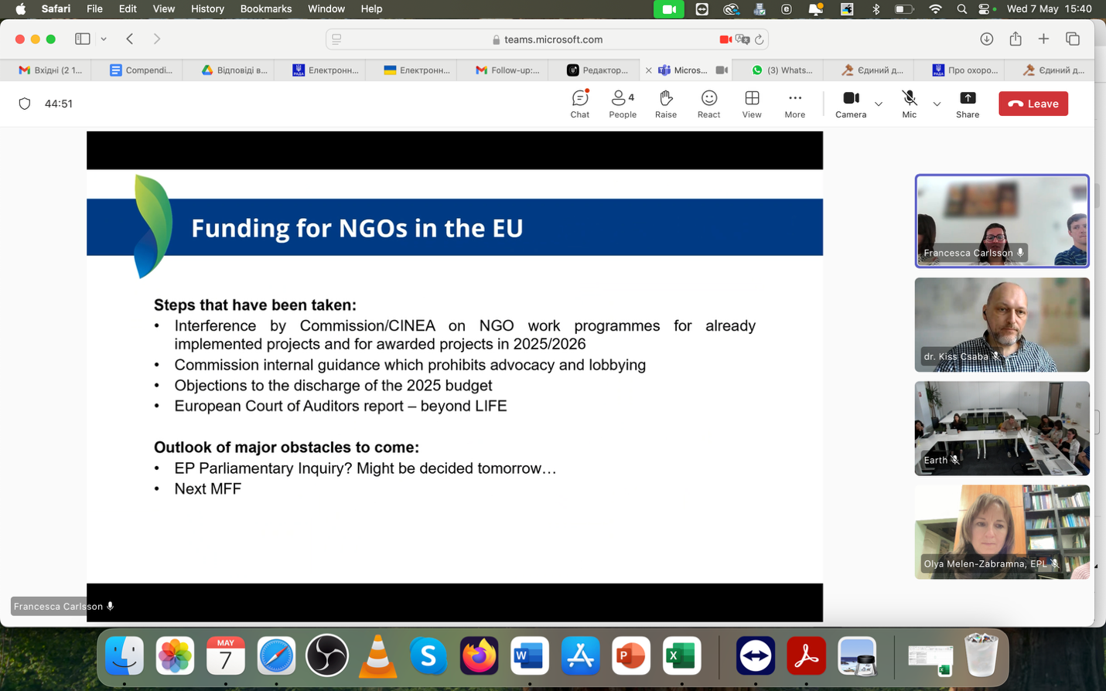Open the Bookmarks menu in menu bar

pos(265,9)
